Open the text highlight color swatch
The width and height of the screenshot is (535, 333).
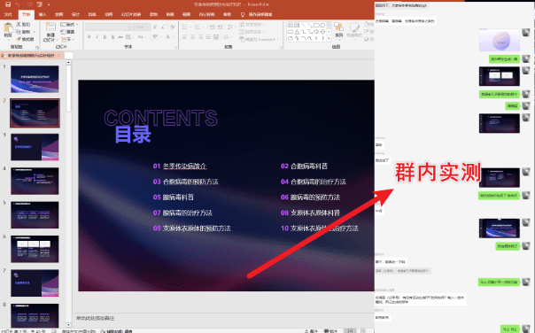[x=156, y=37]
